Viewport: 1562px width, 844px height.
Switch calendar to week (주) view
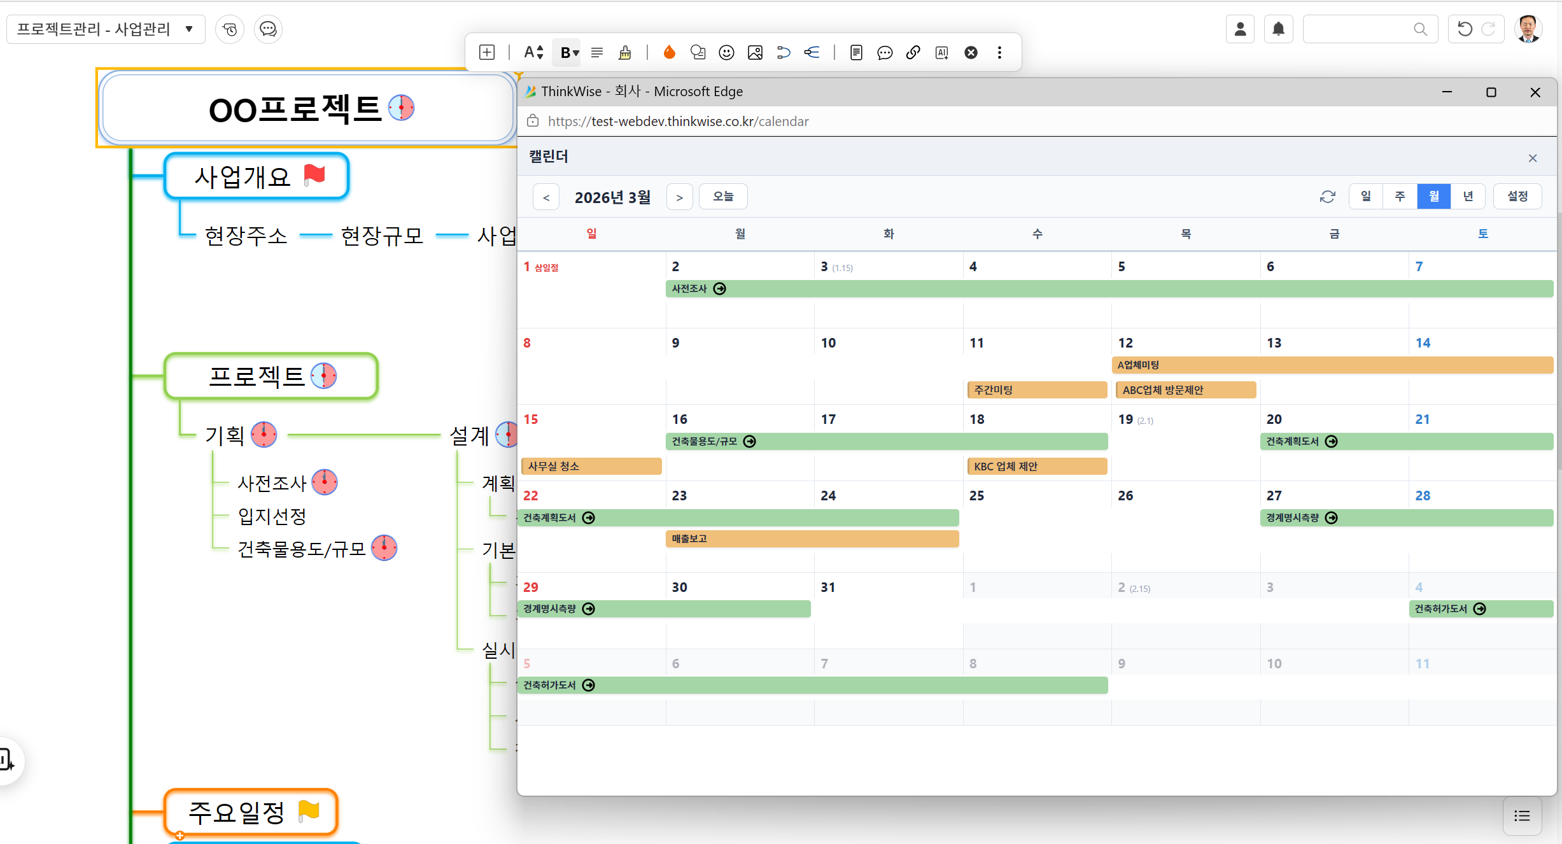(x=1400, y=197)
